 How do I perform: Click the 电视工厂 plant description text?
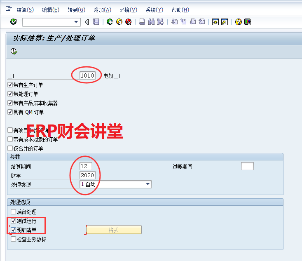(x=113, y=76)
